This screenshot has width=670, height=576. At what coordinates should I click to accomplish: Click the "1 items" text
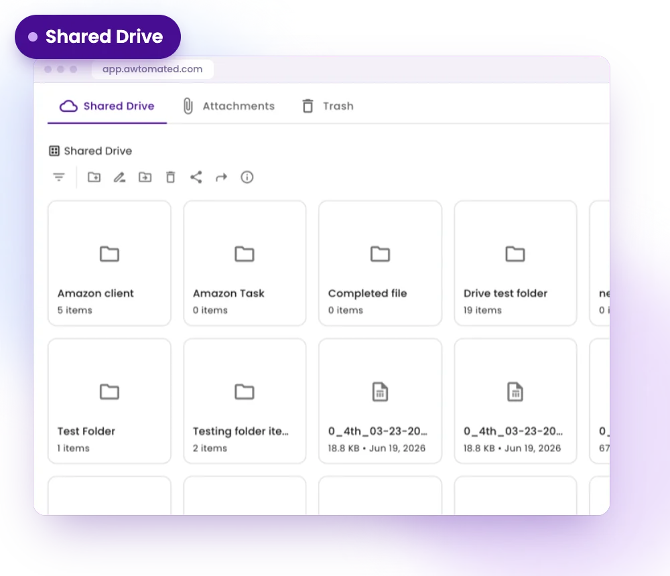tap(74, 448)
